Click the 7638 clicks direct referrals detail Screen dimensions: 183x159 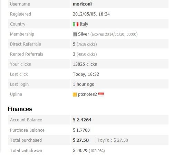[87, 44]
